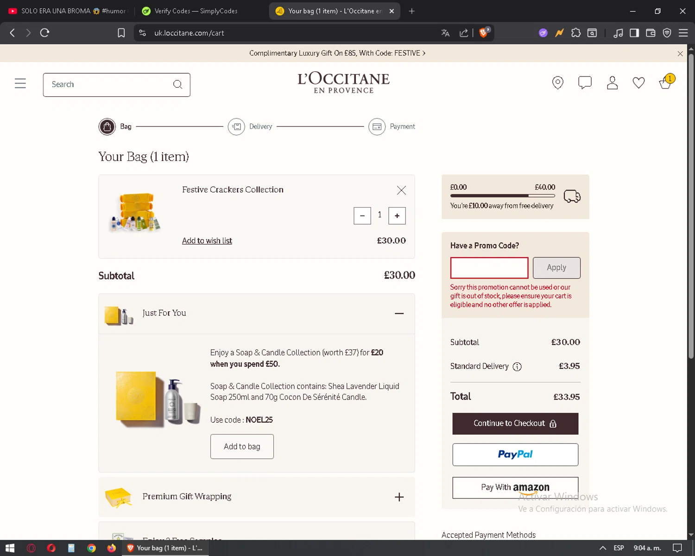Image resolution: width=695 pixels, height=556 pixels.
Task: Click Add to bag for Soap & Candle
Action: (242, 447)
